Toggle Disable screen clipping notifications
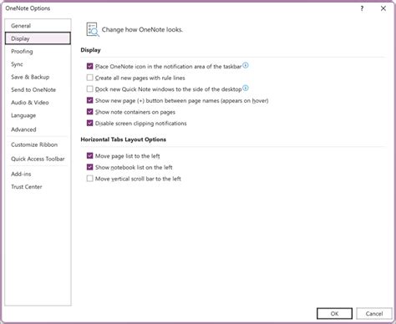Screen dimensions: 396x324 pos(89,124)
